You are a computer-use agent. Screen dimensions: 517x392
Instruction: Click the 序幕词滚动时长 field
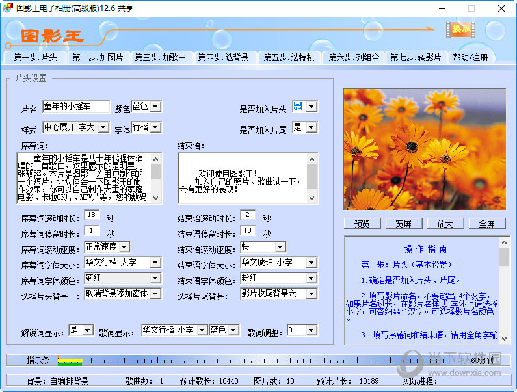[93, 215]
